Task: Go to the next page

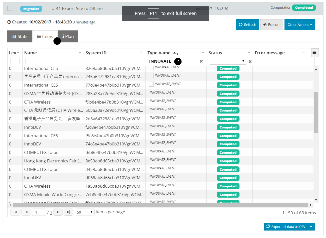Action: coord(58,212)
